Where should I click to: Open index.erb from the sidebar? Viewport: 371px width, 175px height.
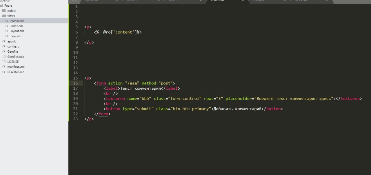17,26
